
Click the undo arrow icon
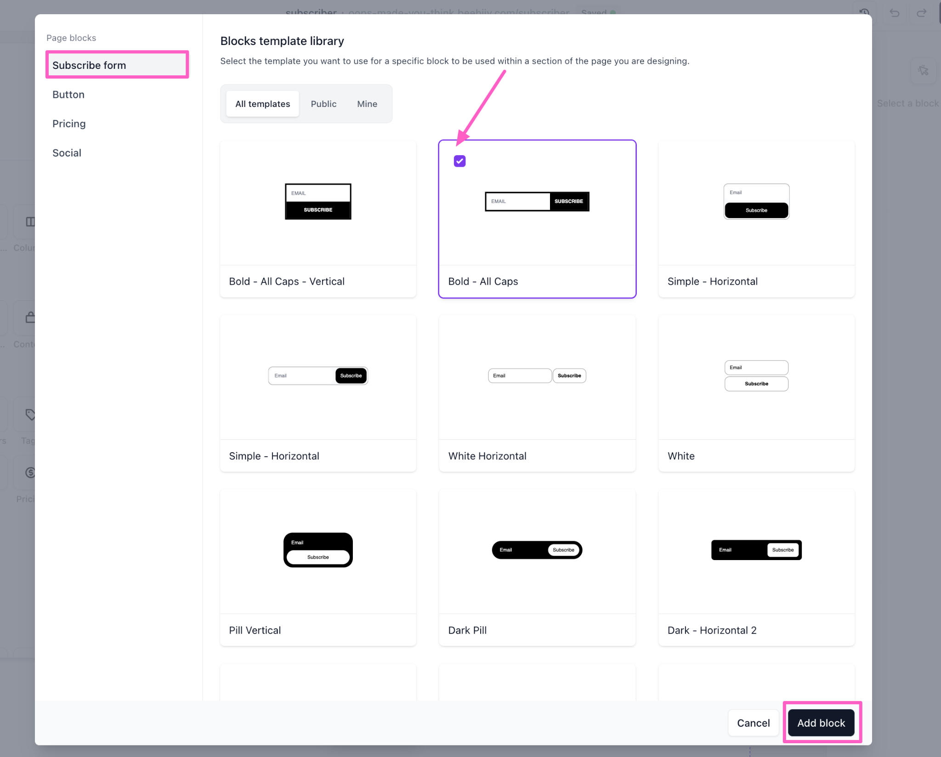tap(894, 12)
